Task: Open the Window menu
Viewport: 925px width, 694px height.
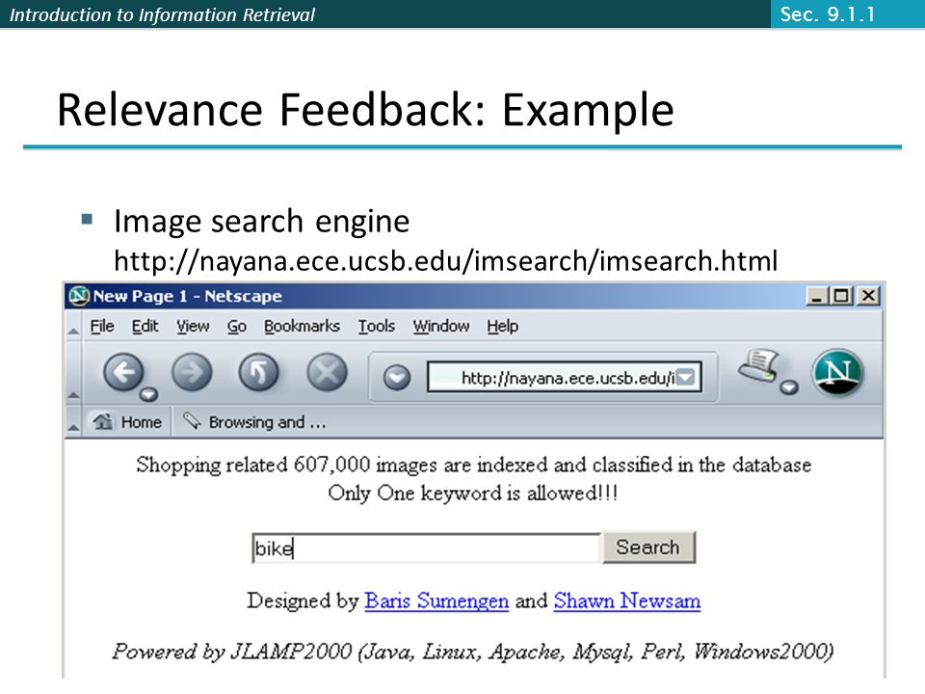Action: 440,326
